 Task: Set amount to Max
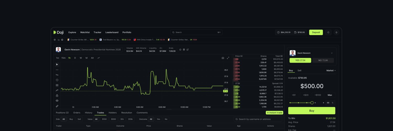(x=330, y=95)
